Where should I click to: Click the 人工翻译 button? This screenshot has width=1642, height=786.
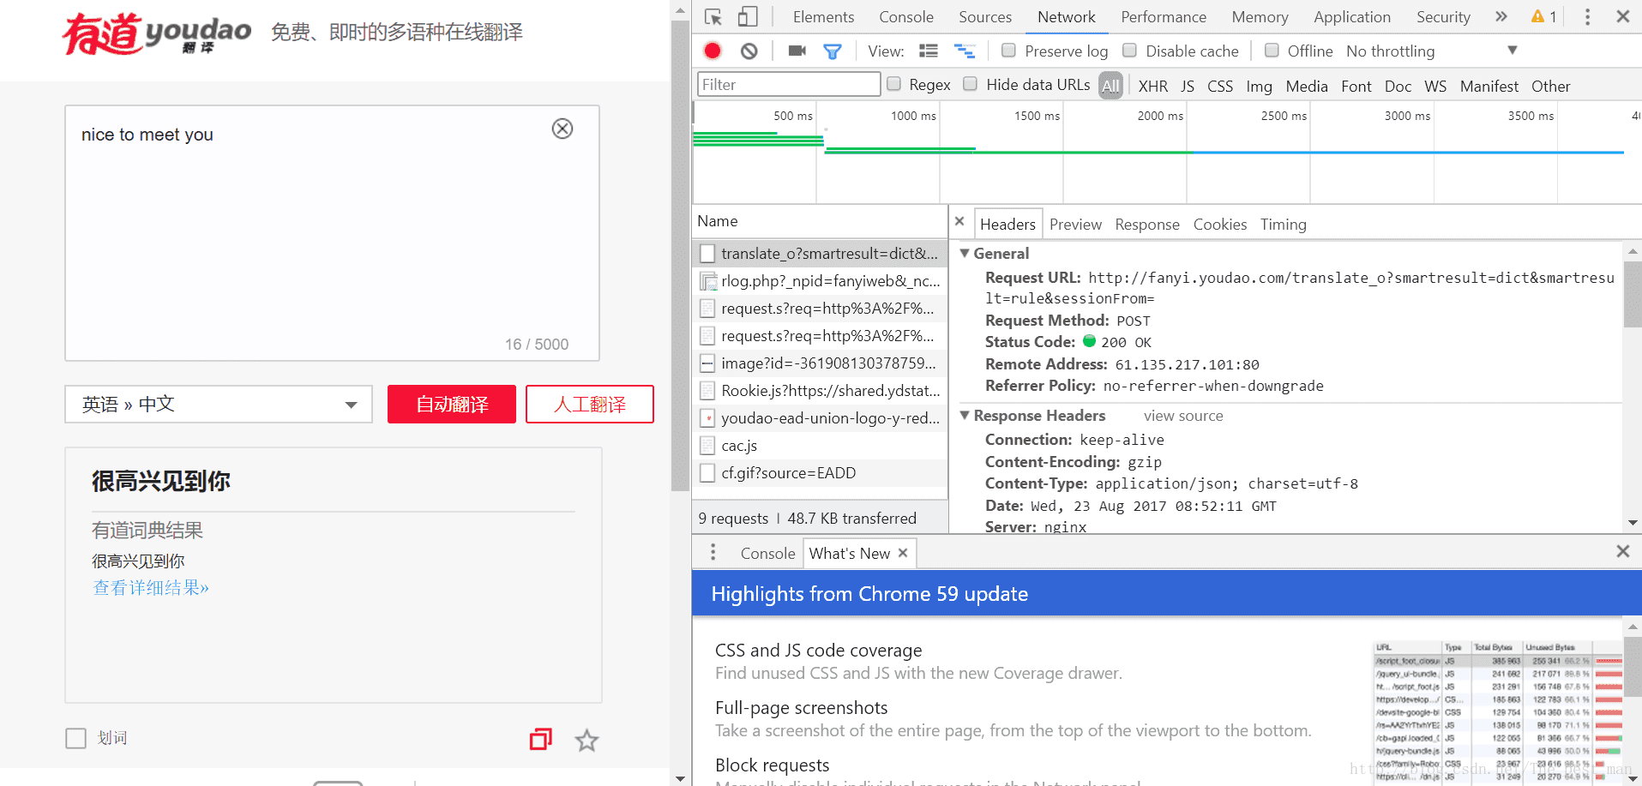(590, 404)
